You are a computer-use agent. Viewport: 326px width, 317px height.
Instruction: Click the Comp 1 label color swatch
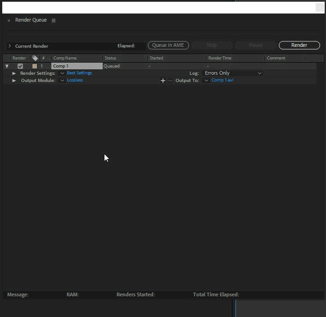point(35,66)
